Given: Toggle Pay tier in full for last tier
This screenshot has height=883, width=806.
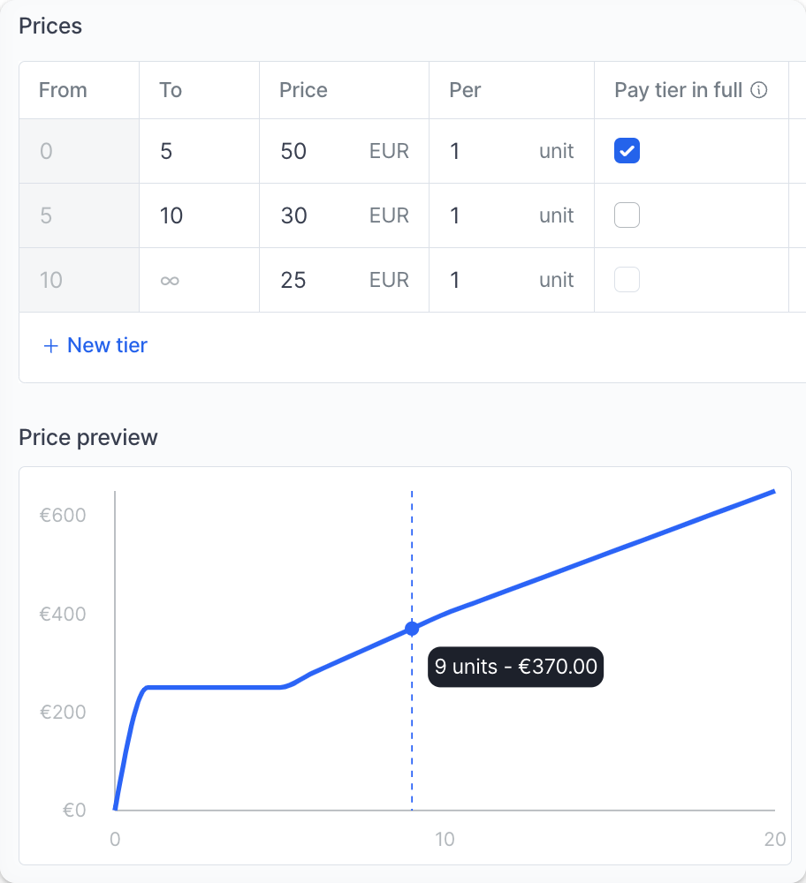Looking at the screenshot, I should [x=627, y=280].
